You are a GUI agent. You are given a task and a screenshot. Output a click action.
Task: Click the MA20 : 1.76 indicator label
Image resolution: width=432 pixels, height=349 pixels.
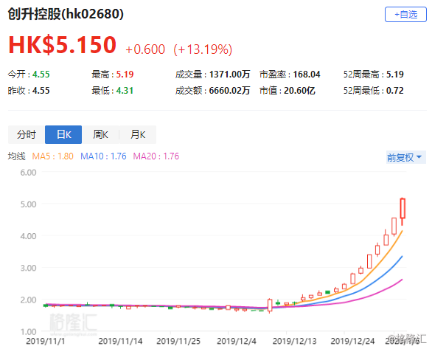[156, 156]
